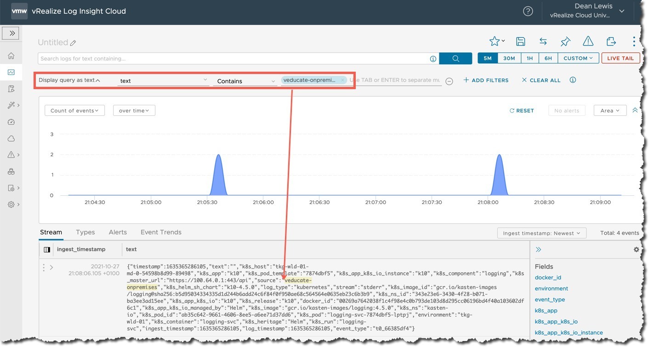
Task: Open the Home page from sidebar
Action: pyautogui.click(x=11, y=56)
